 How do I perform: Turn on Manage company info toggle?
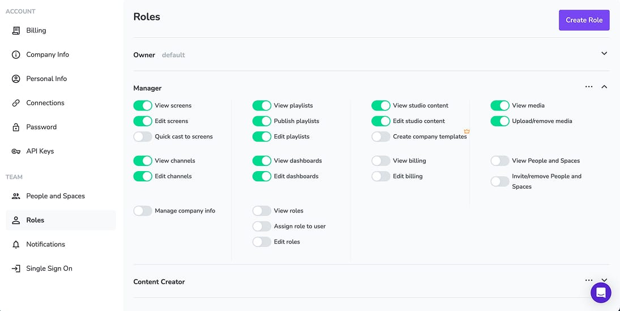143,211
